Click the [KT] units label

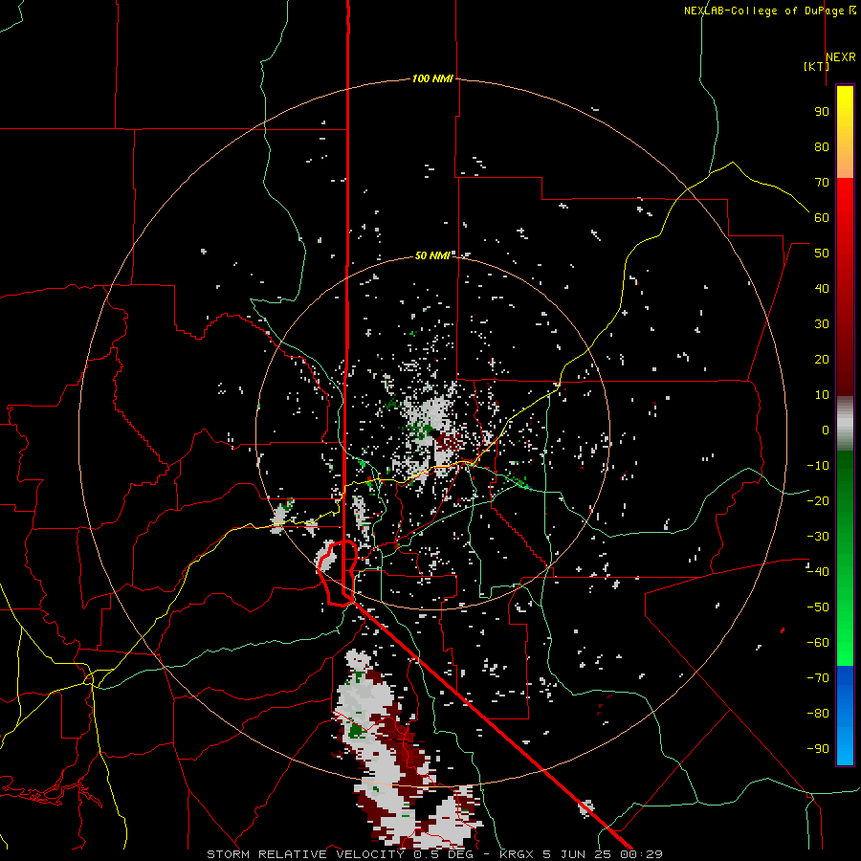[x=816, y=66]
